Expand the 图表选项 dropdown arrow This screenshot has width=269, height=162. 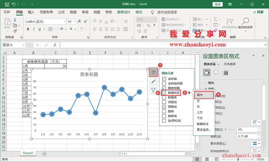218,64
